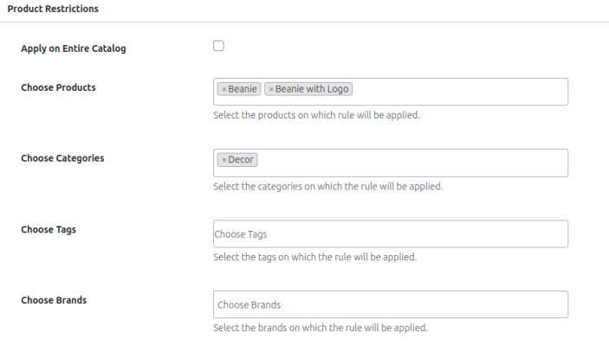Remove the Beanie product tag
The width and height of the screenshot is (609, 352).
224,89
